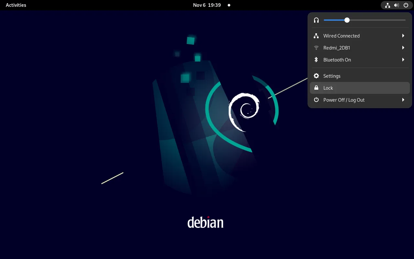Click the Wi-Fi signal icon next to Redmi_2DB1

tap(316, 48)
